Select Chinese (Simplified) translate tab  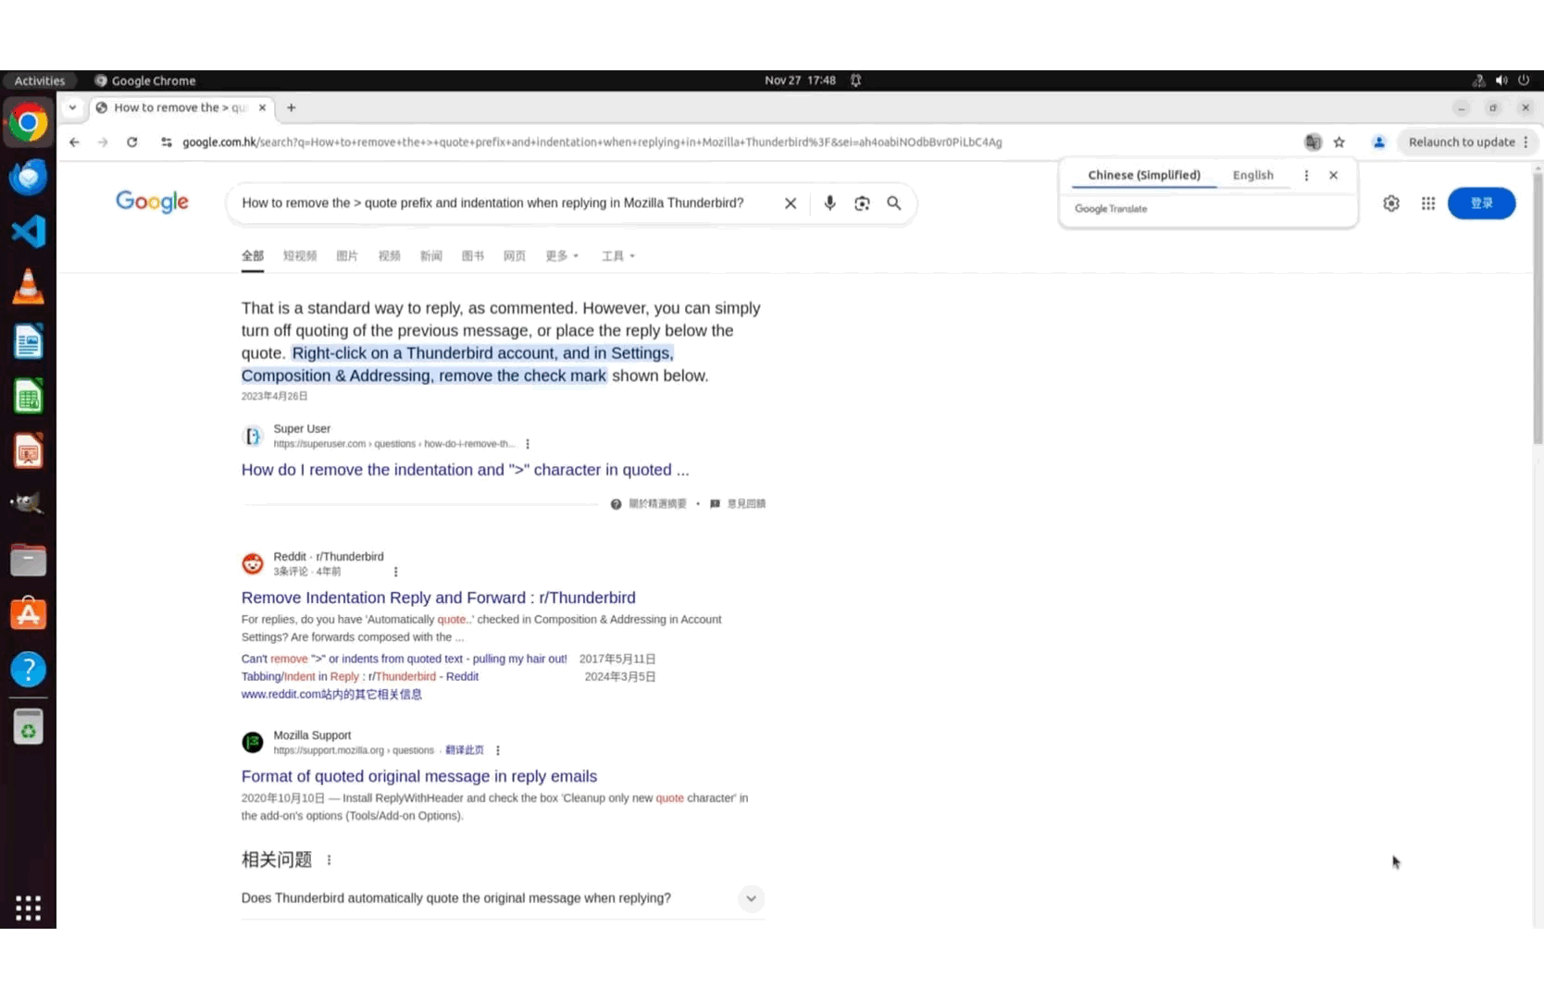[1143, 176]
